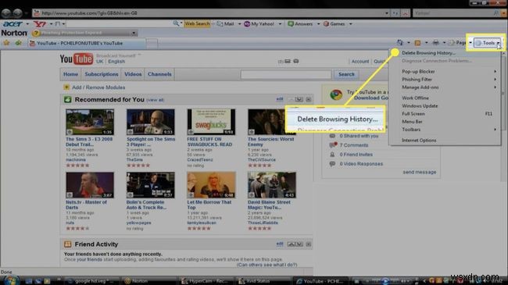Open Phishing Filter submenu

(445, 80)
